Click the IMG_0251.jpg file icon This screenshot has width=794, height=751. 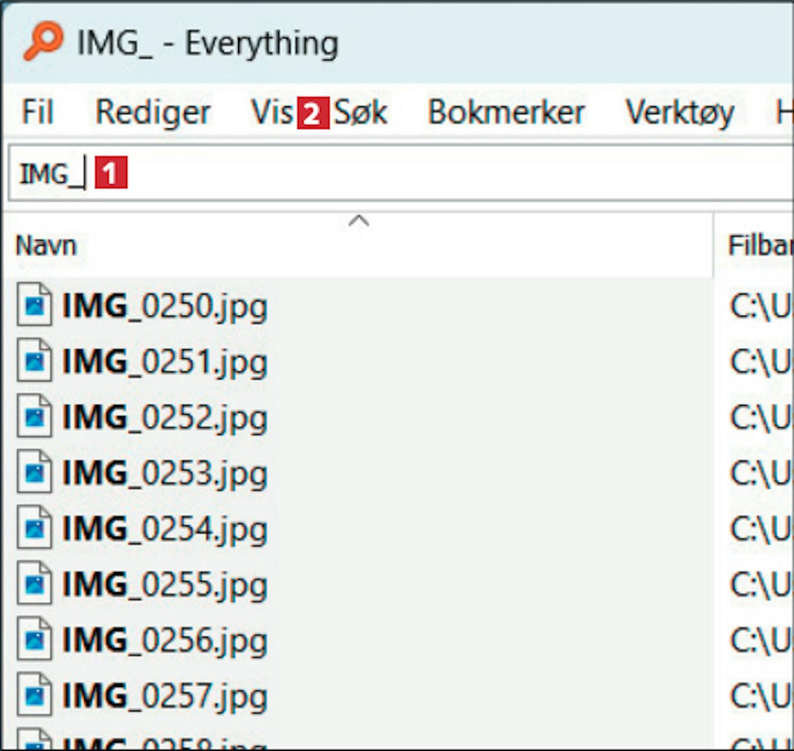pos(34,361)
